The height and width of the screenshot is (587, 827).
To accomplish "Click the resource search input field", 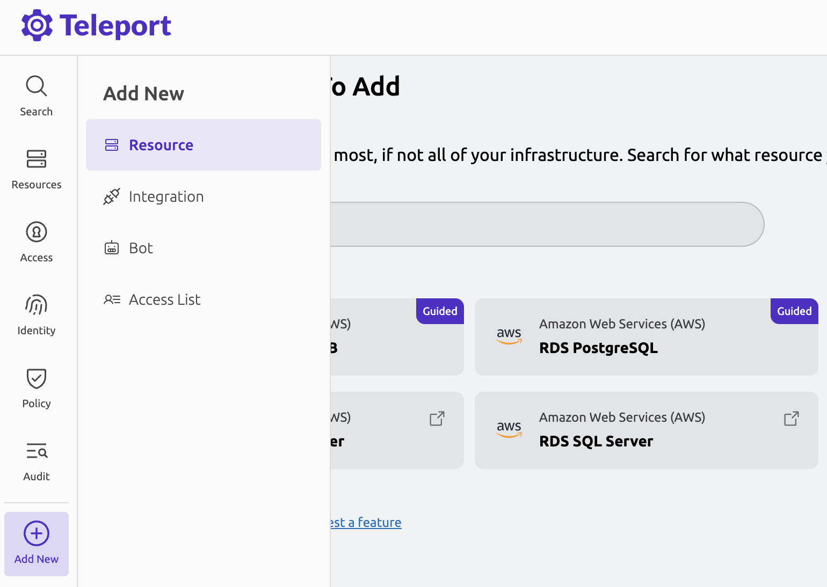I will coord(537,224).
